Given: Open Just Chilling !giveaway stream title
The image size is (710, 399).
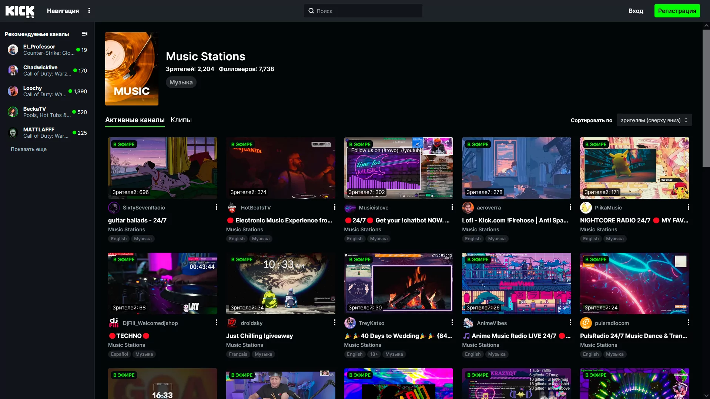Looking at the screenshot, I should (259, 336).
